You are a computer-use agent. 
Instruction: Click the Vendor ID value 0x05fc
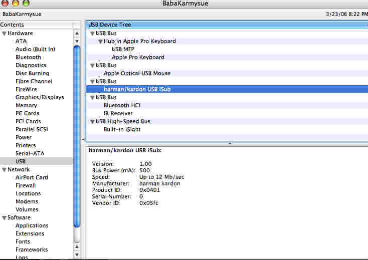[x=149, y=203]
